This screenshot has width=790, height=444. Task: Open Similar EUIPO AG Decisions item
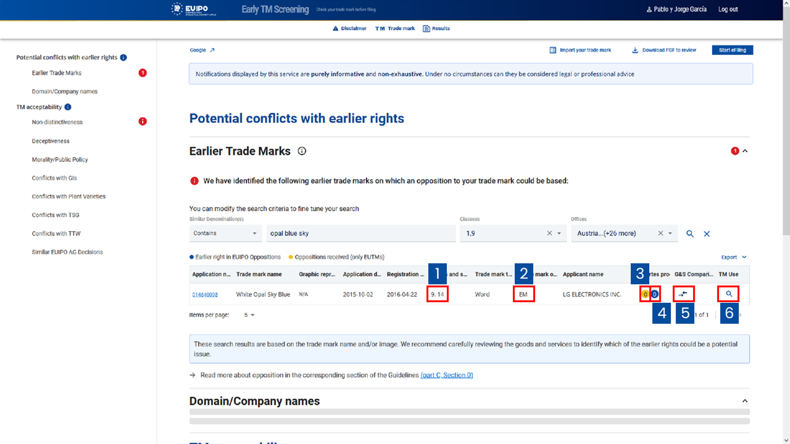coord(67,252)
